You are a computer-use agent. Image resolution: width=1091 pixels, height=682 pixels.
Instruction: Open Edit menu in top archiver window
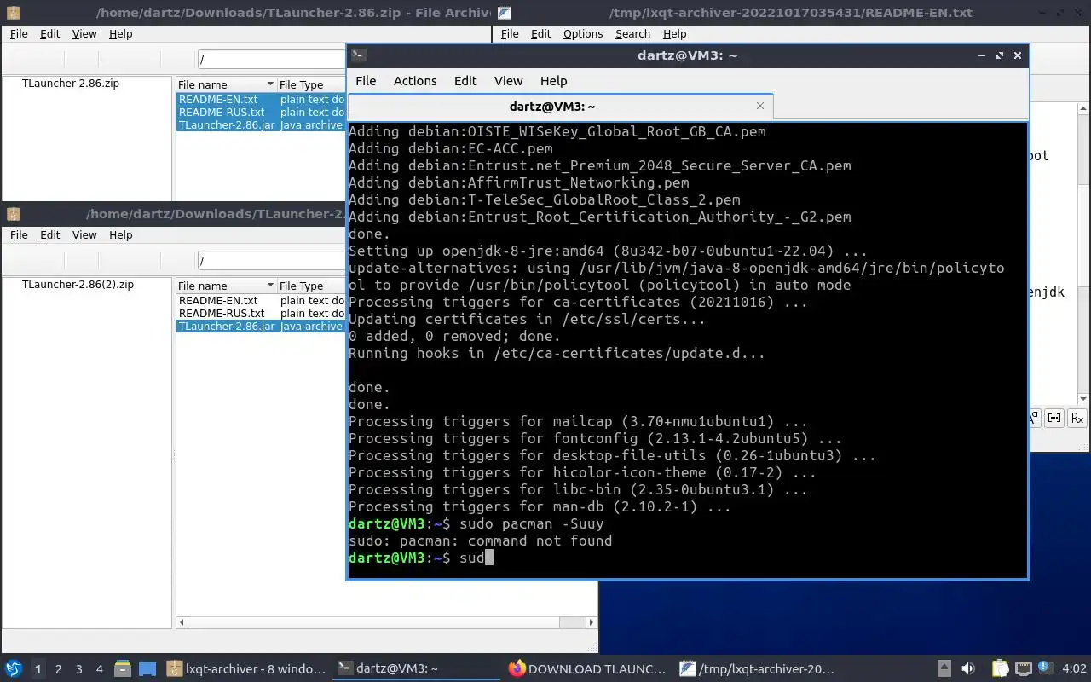(x=50, y=34)
